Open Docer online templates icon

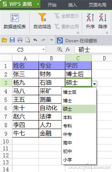(60, 40)
